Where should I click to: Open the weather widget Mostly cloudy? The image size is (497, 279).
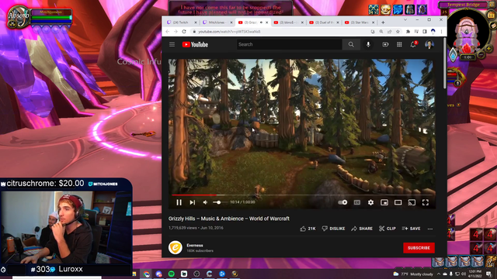[413, 274]
